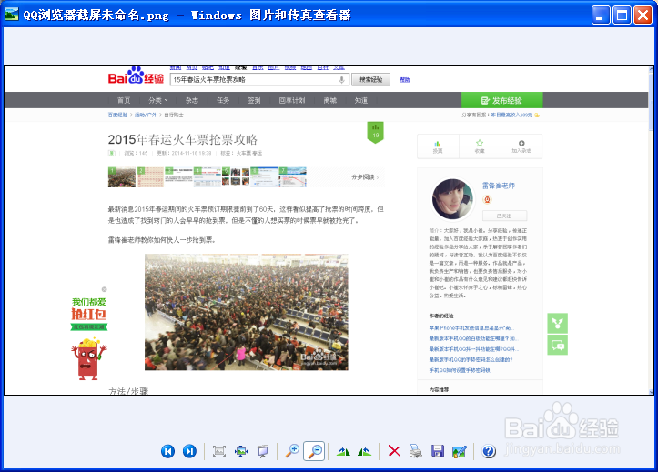Maximize the picture viewer window
Image resolution: width=658 pixels, height=472 pixels.
point(622,15)
